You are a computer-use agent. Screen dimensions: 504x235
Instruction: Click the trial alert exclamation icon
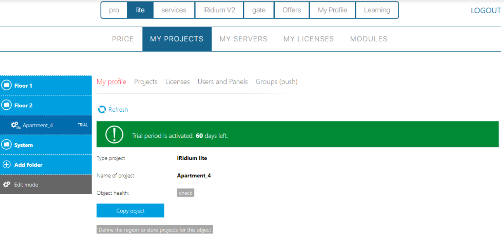click(x=114, y=135)
